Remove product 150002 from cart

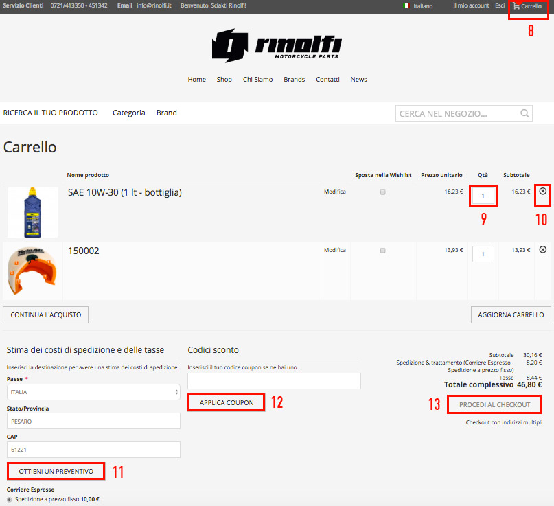click(543, 250)
